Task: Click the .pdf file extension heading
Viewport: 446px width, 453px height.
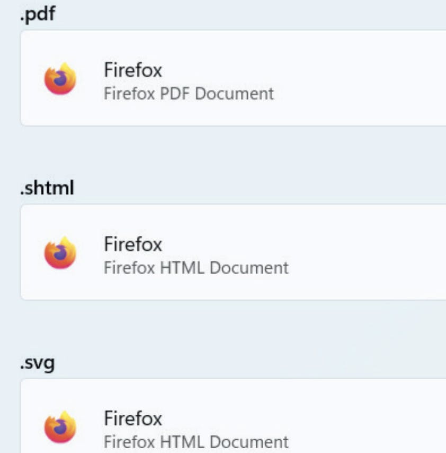Action: (37, 13)
